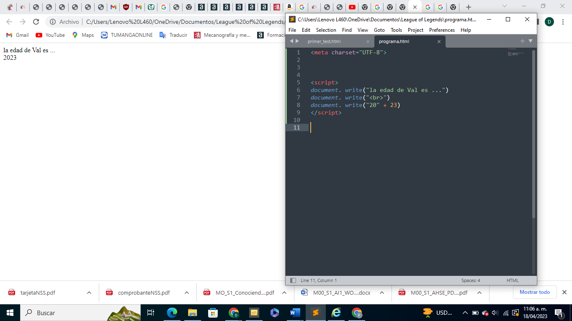Toggle the Sublime side bar icon in status bar

point(293,280)
